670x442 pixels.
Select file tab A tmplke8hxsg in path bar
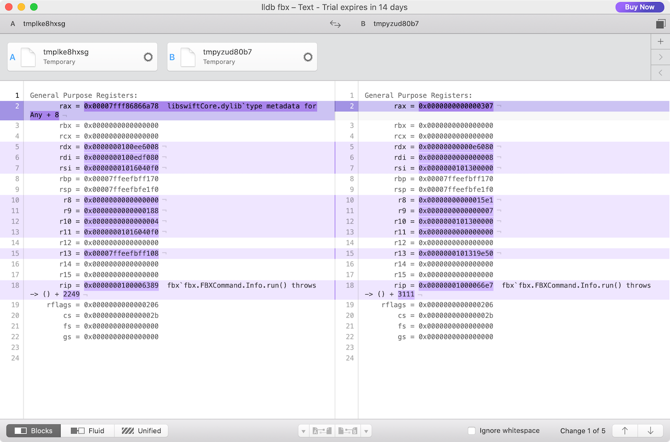pos(38,24)
